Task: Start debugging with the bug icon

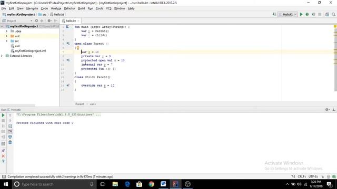Action: 307,14
